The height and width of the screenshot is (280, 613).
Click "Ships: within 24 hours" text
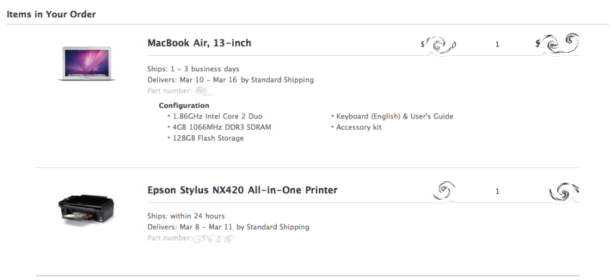pyautogui.click(x=186, y=216)
